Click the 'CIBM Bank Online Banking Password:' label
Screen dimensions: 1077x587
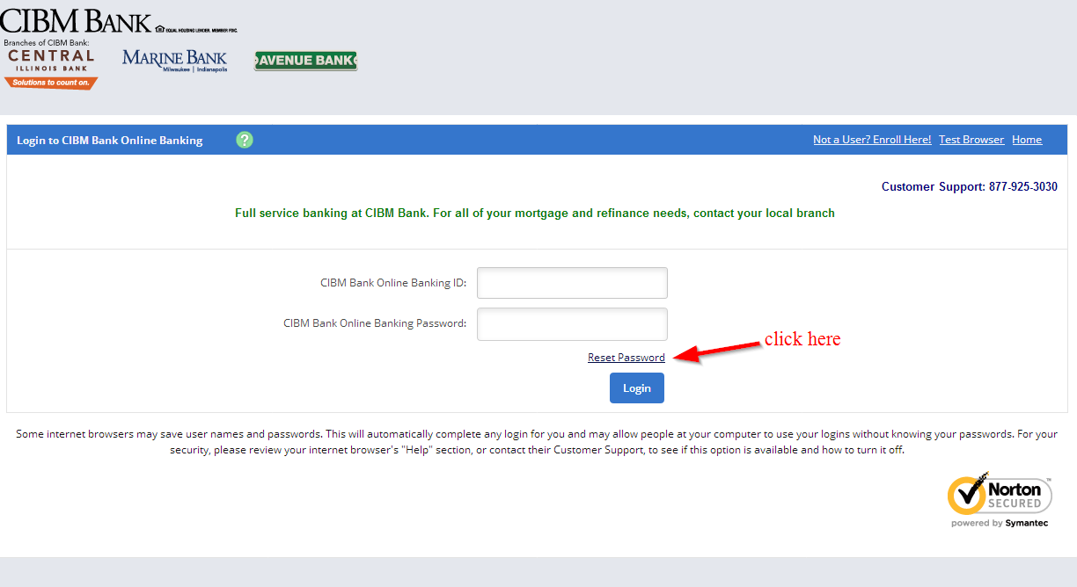tap(375, 323)
